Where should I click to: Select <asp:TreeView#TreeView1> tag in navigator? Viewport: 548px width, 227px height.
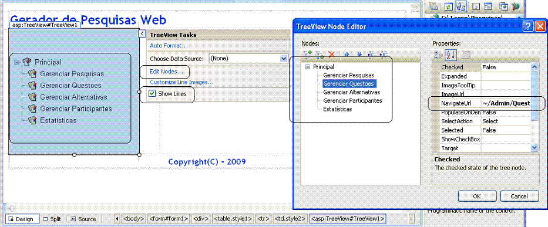(x=348, y=219)
